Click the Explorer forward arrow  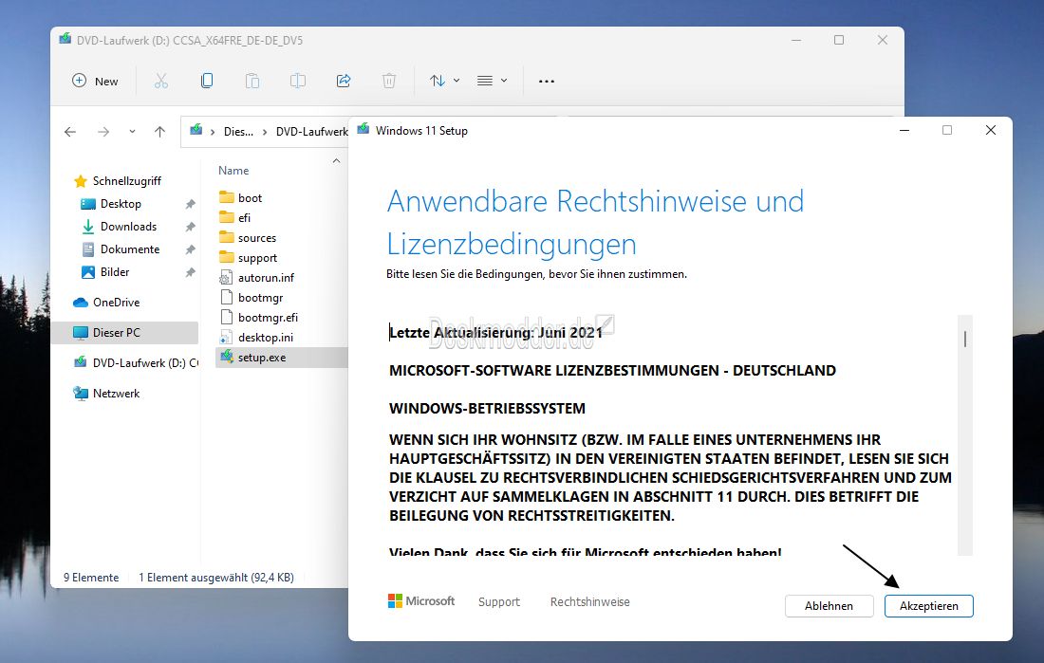pos(103,132)
